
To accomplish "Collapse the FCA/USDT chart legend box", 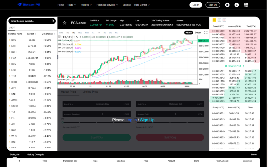I will point(59,37).
